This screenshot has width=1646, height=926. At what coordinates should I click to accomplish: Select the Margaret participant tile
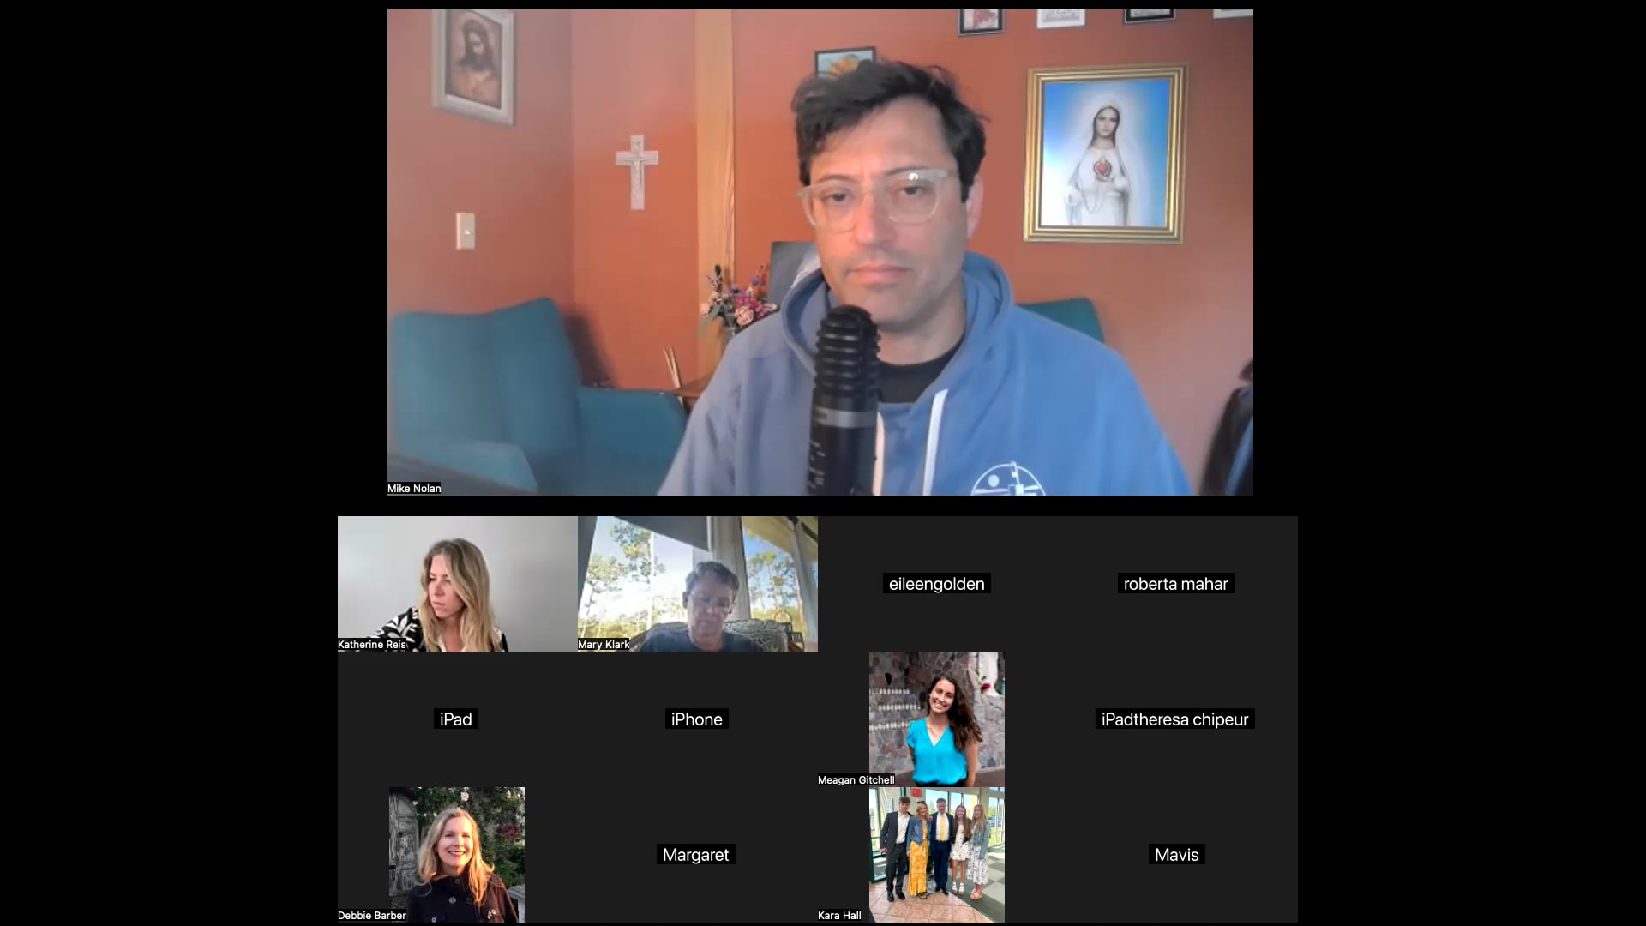(x=695, y=855)
